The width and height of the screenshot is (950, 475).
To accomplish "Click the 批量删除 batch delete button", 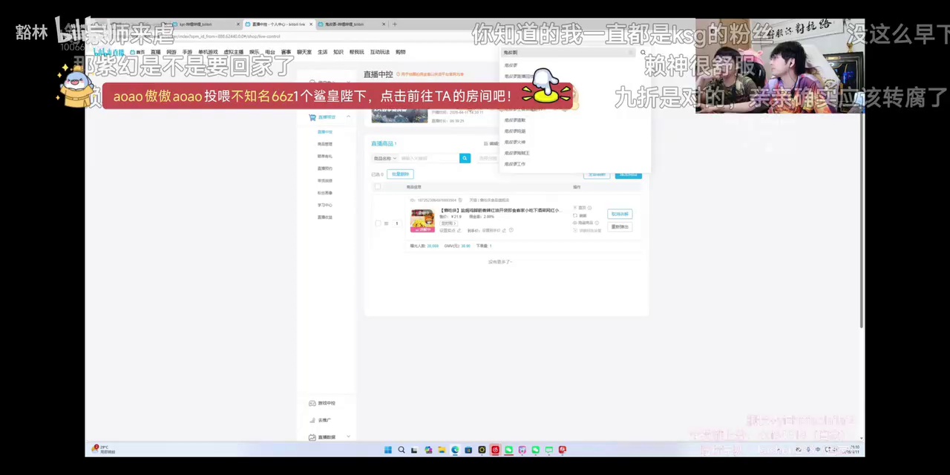I will tap(399, 174).
